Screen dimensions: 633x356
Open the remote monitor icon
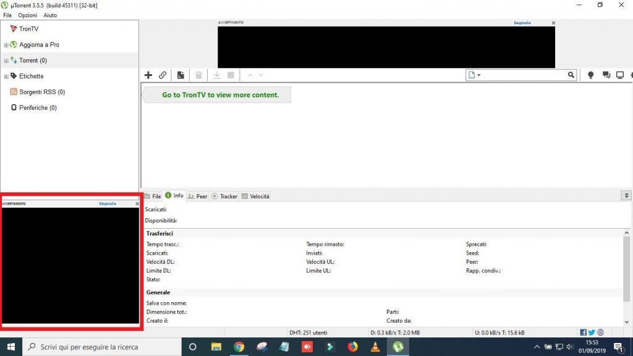pyautogui.click(x=620, y=75)
